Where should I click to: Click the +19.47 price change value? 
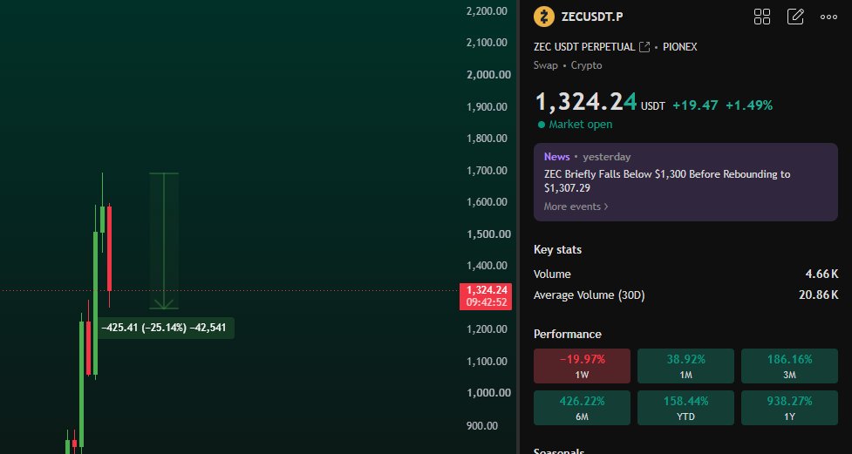696,105
